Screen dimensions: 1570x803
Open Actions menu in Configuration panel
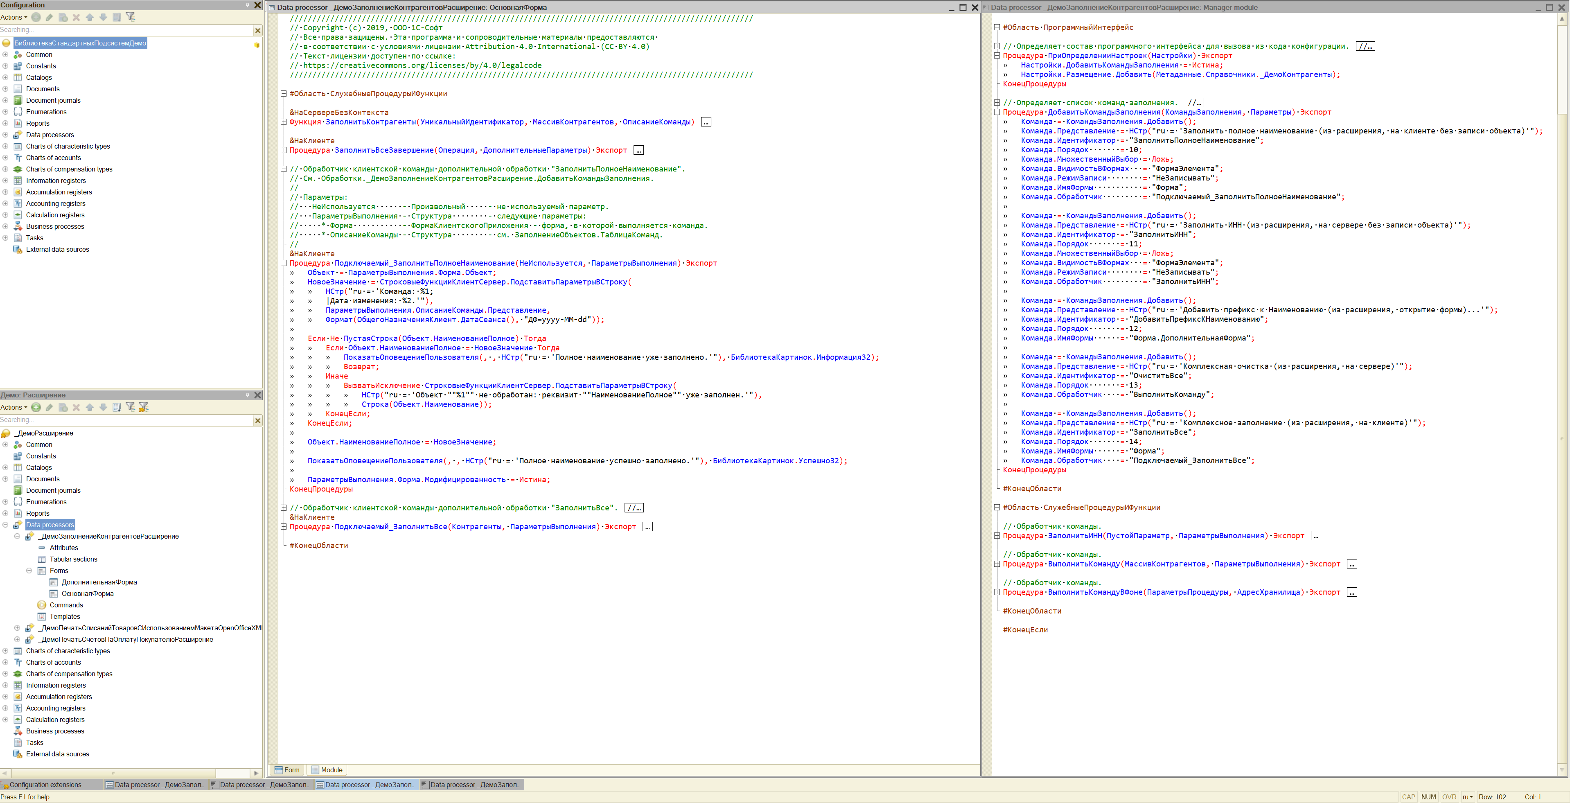tap(14, 17)
